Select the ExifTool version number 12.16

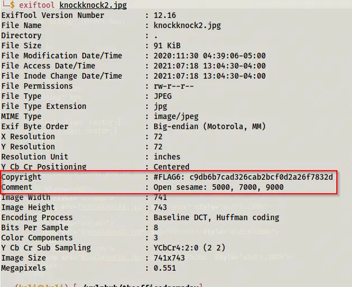pos(165,15)
